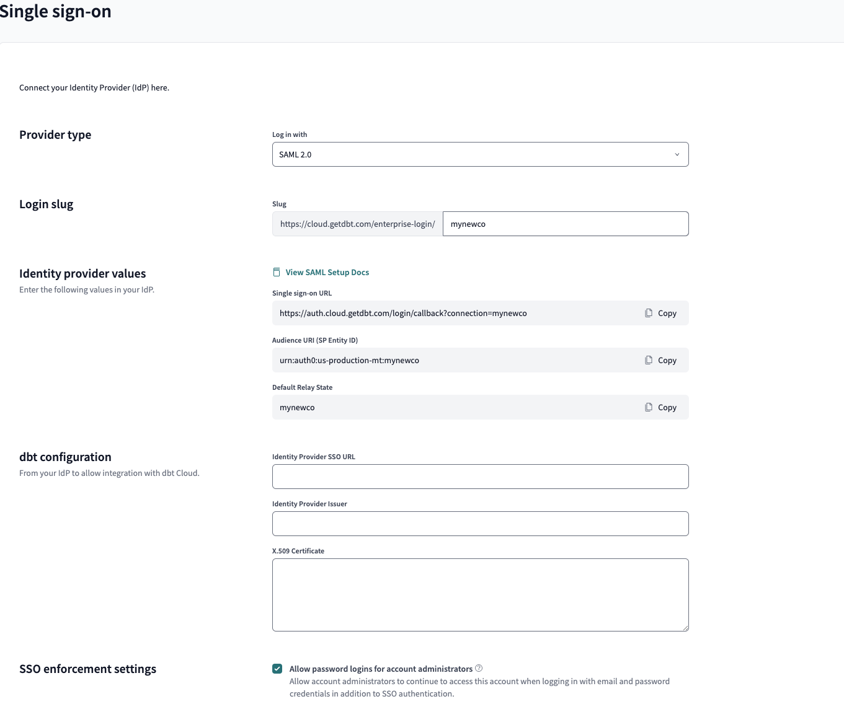Click the copy clipboard icon for the mynewco relay state
This screenshot has width=844, height=717.
point(649,407)
